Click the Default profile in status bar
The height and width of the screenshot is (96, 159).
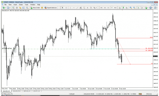[x=72, y=94]
